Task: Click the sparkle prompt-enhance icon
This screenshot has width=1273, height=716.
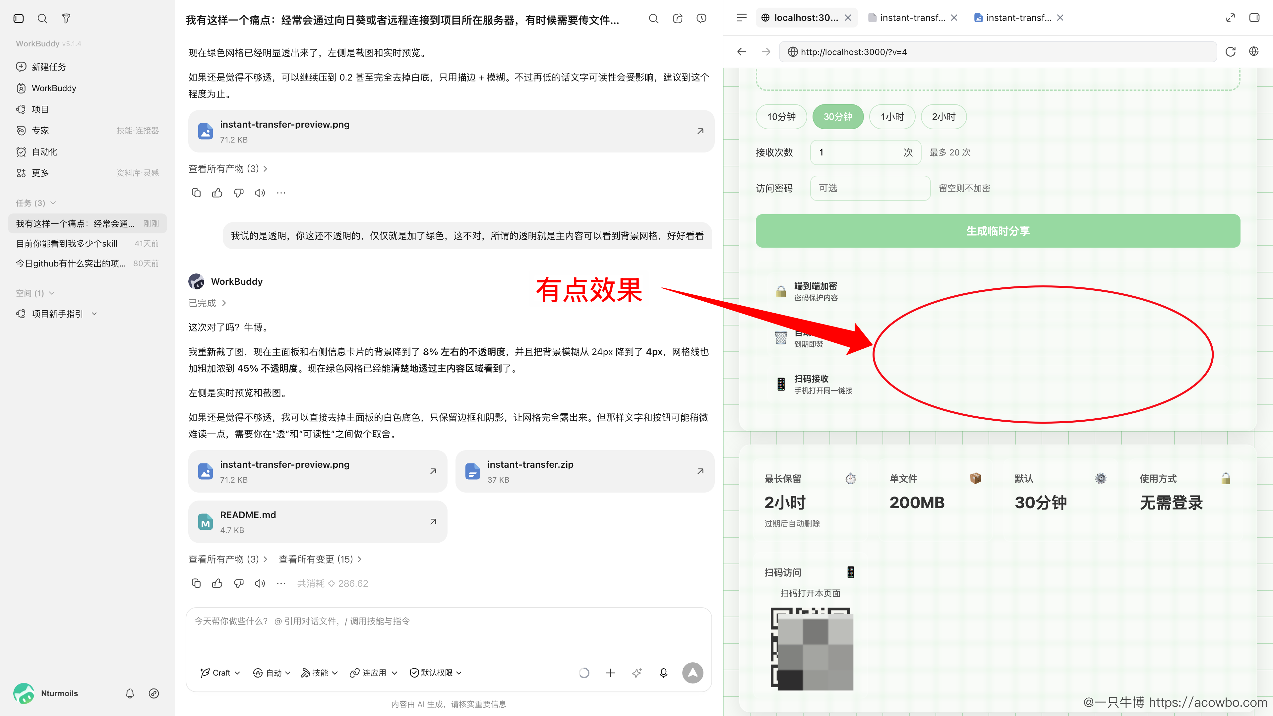Action: click(x=637, y=673)
